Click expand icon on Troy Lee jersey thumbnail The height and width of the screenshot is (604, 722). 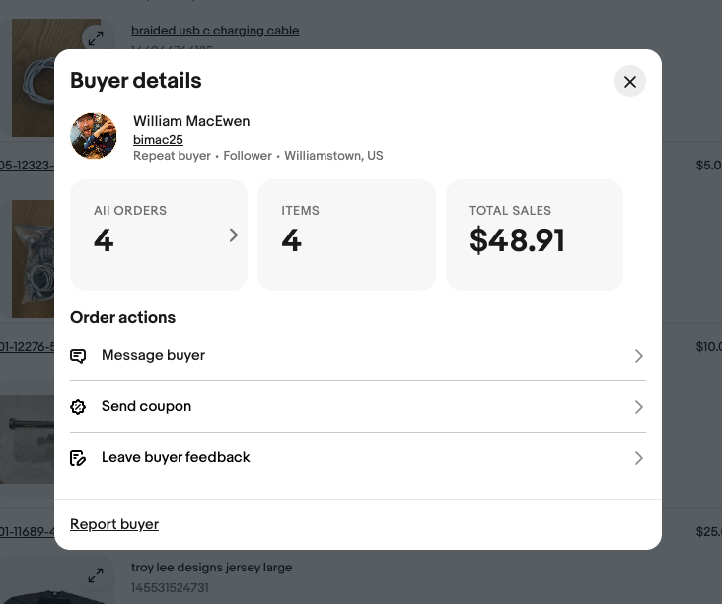(x=95, y=575)
